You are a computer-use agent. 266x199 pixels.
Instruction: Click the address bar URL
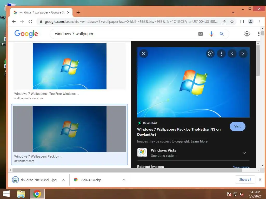(x=131, y=22)
